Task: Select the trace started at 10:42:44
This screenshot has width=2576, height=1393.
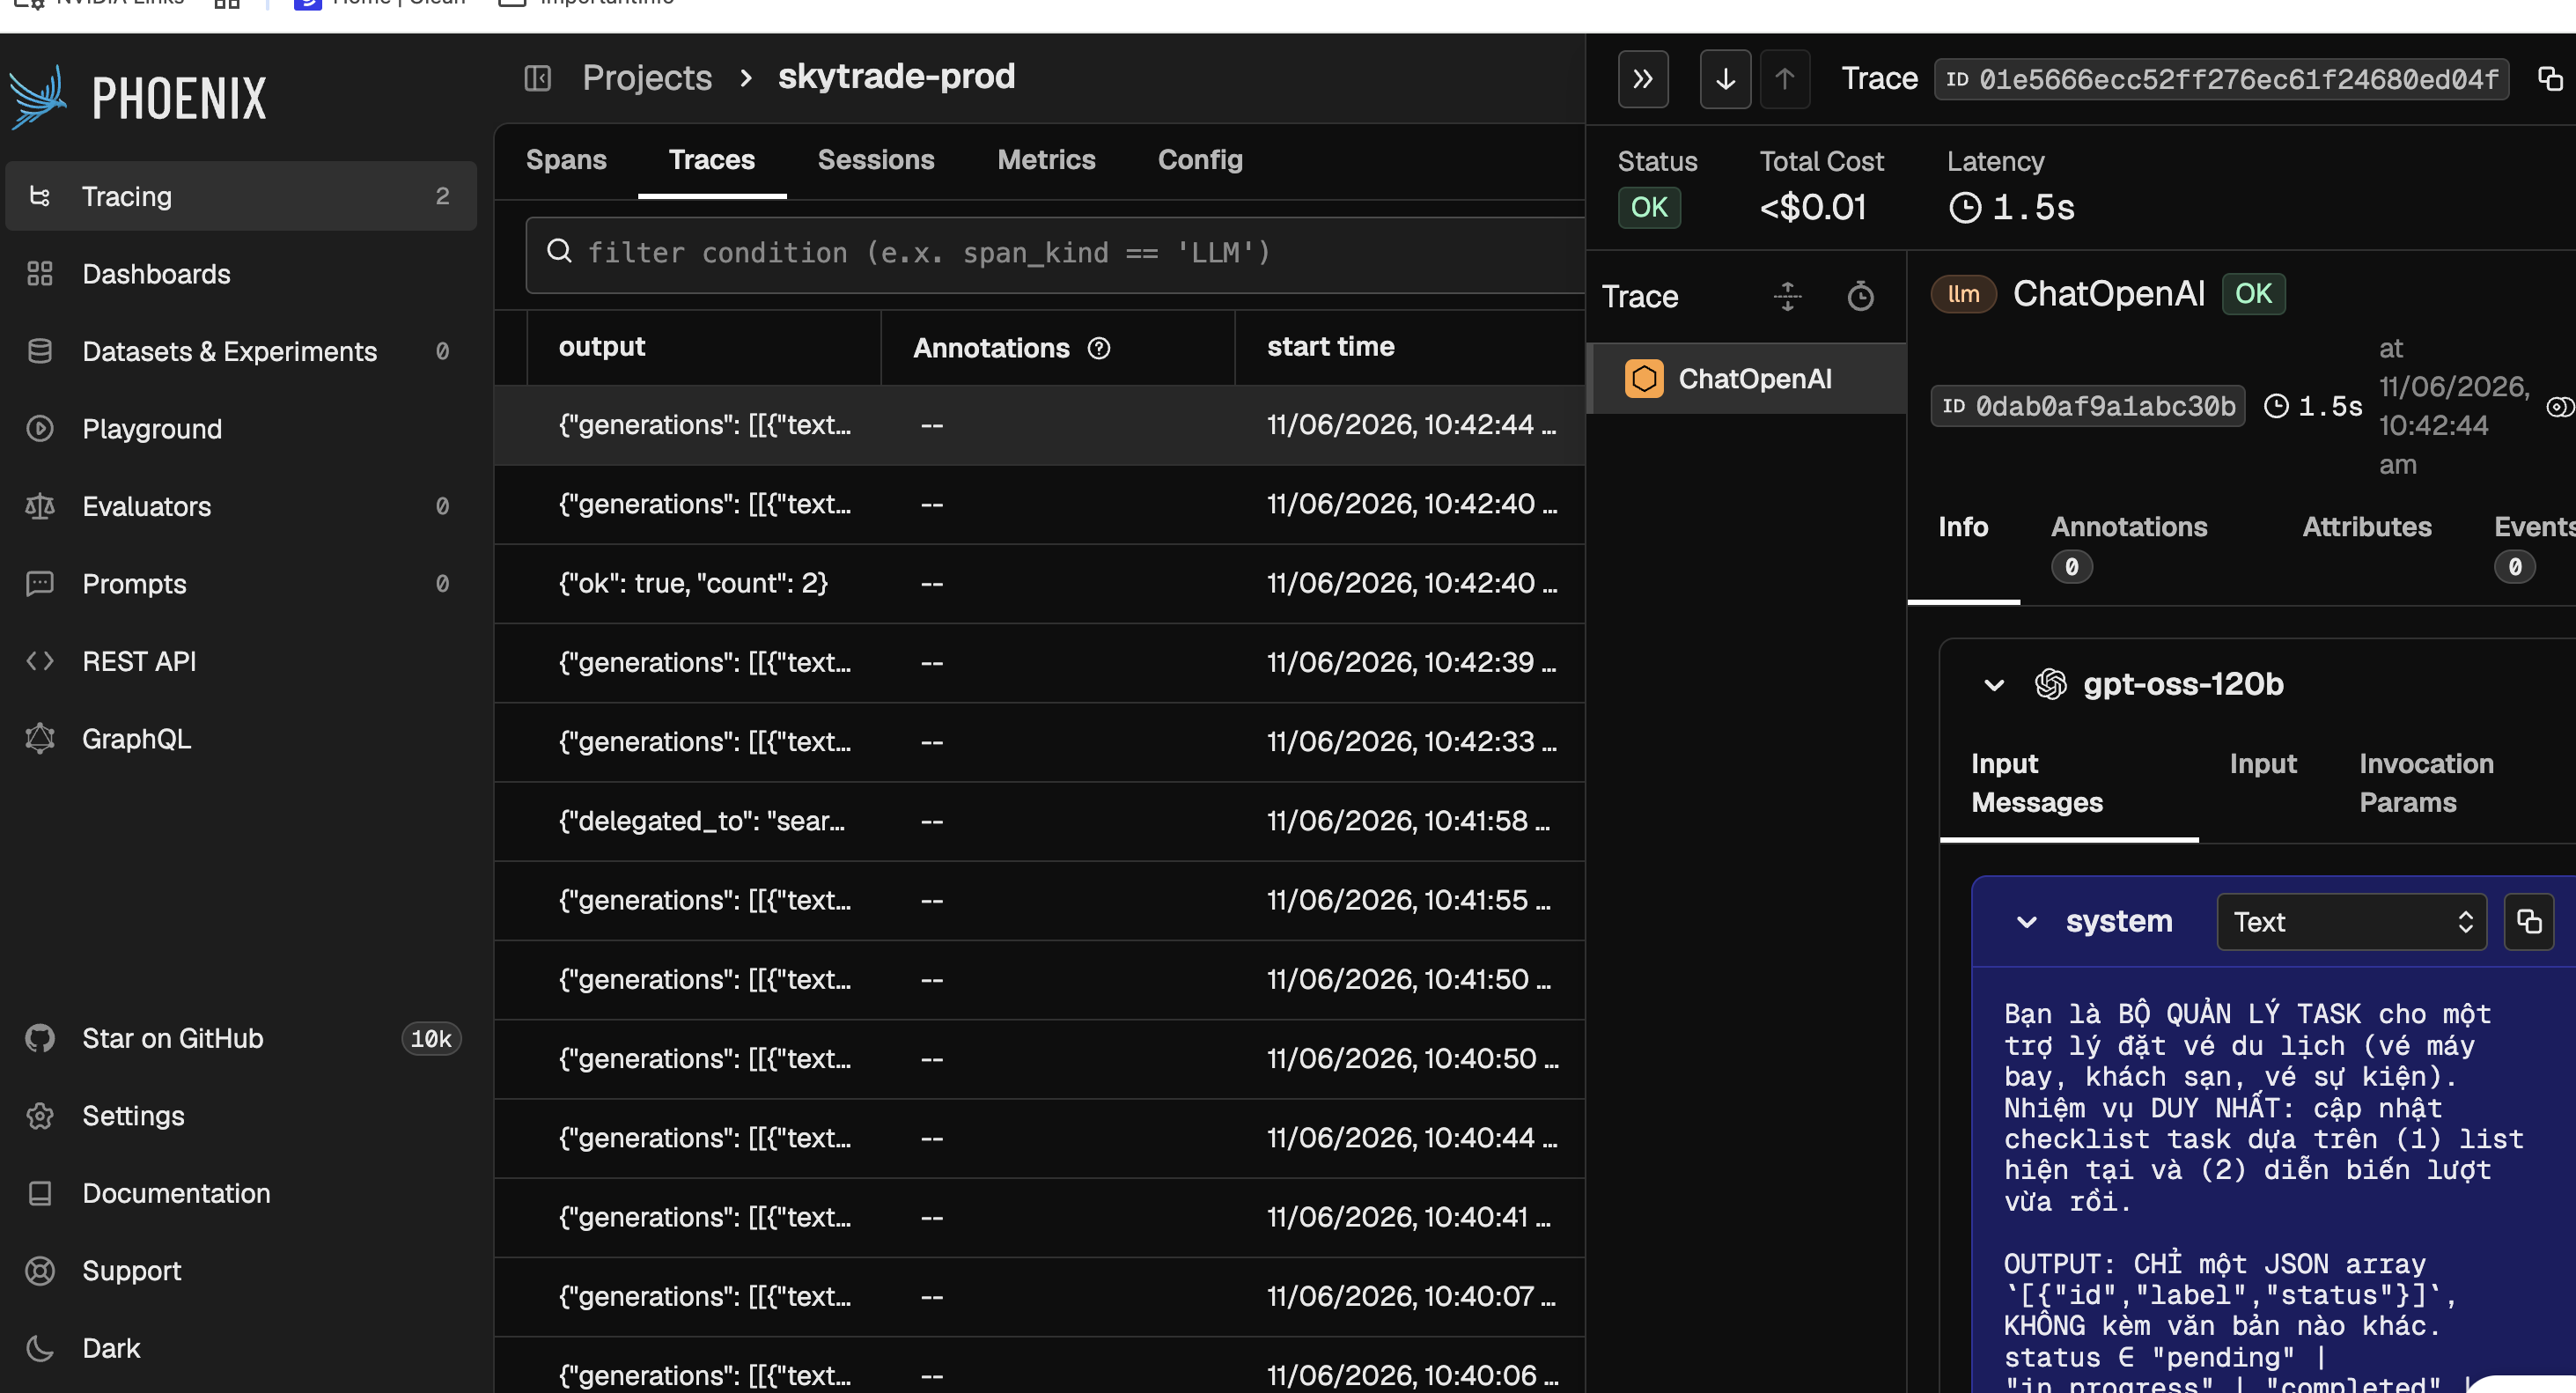Action: [x=1040, y=425]
